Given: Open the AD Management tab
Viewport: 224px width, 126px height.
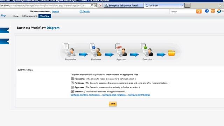Looking at the screenshot, I should [29, 16].
